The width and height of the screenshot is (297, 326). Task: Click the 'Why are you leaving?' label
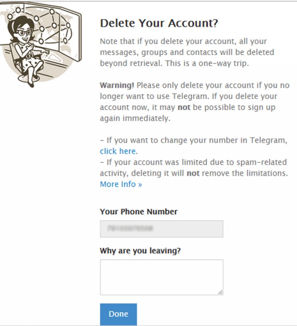click(x=140, y=251)
